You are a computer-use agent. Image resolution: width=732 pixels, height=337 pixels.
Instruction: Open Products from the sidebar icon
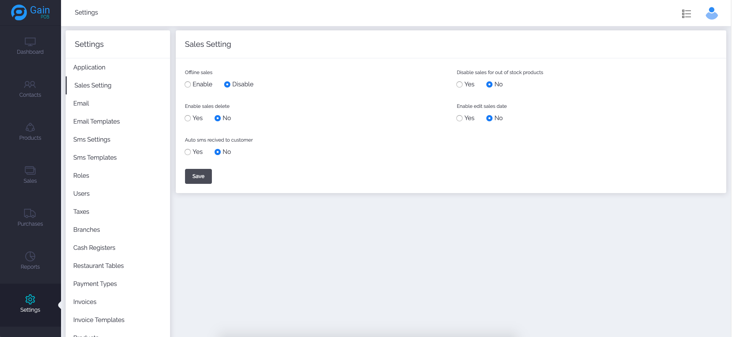click(30, 127)
